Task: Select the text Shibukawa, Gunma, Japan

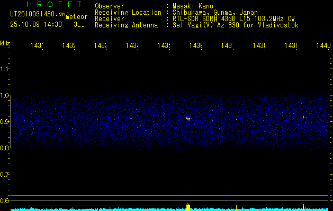Action: (215, 13)
